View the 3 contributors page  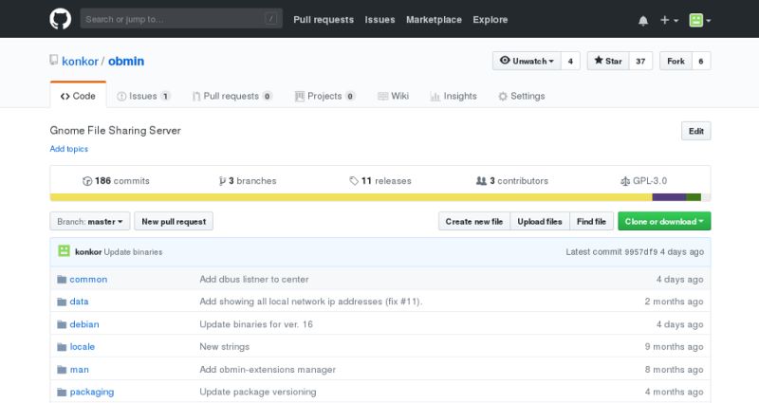pyautogui.click(x=512, y=181)
